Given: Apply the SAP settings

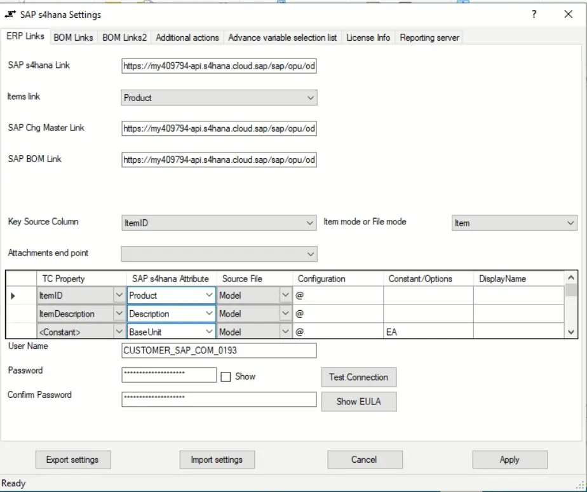Looking at the screenshot, I should [509, 459].
